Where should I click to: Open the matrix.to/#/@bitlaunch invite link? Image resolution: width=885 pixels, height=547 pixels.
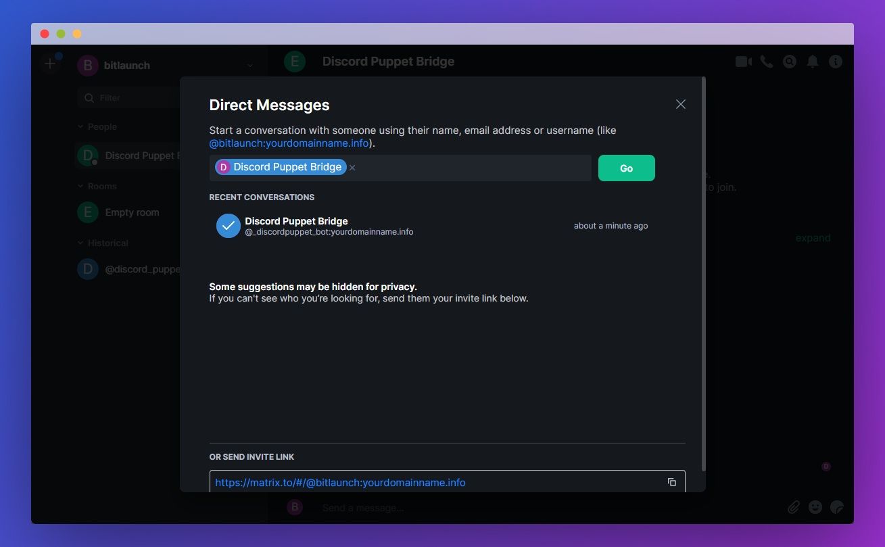(x=340, y=482)
